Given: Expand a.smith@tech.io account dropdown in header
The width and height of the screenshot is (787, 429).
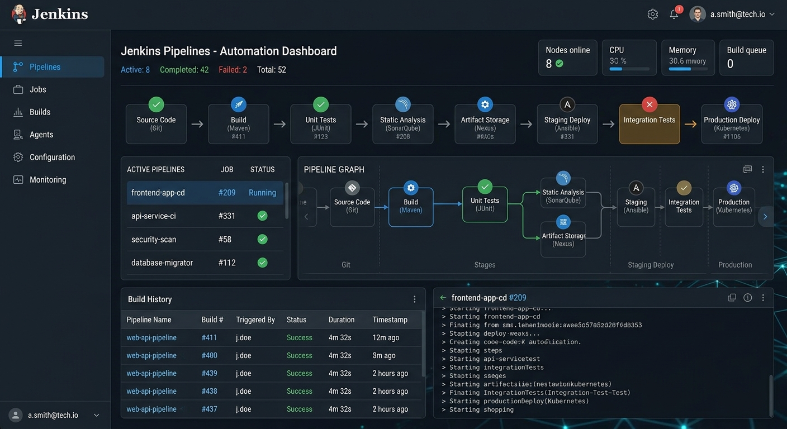Looking at the screenshot, I should click(772, 15).
